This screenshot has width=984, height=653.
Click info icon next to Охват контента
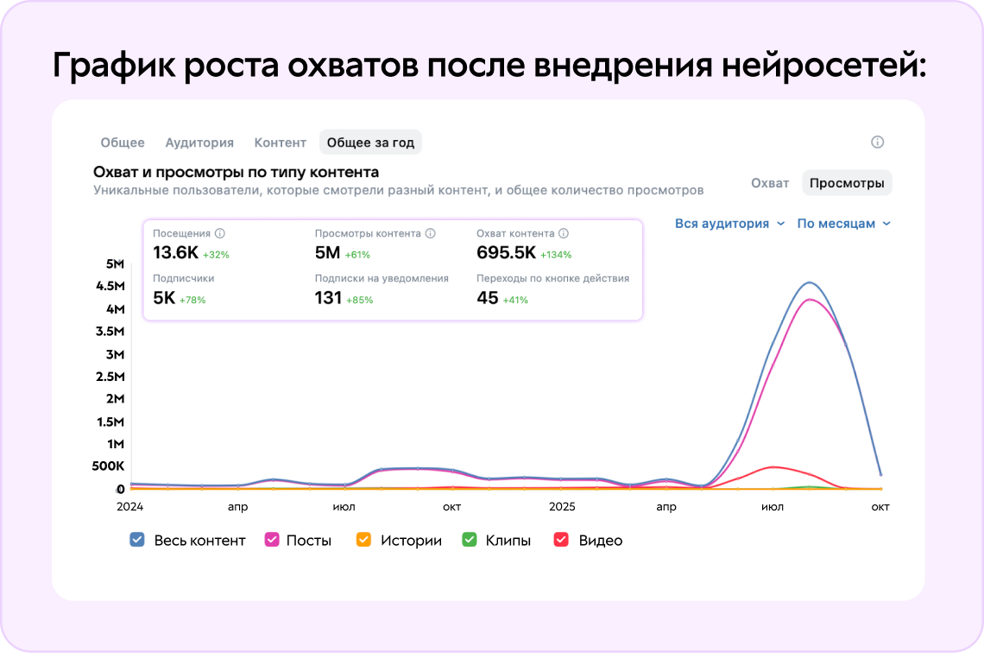coord(564,232)
